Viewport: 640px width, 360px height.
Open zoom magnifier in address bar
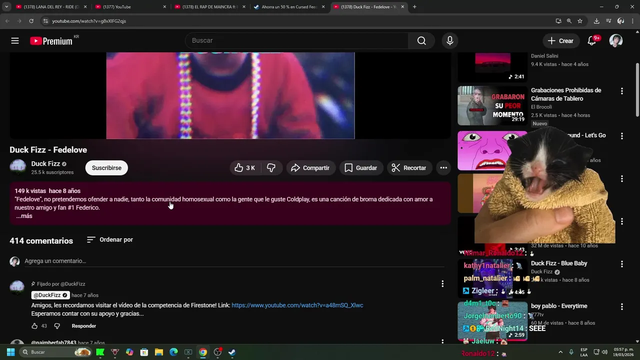[x=569, y=21]
